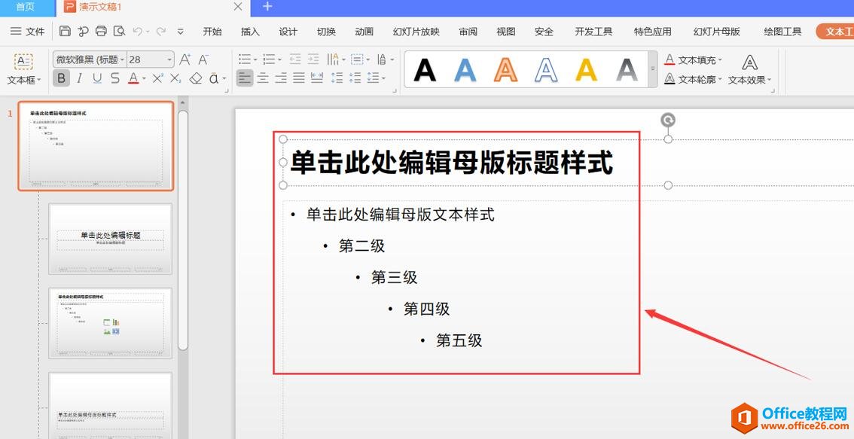
Task: Open the 幻灯片母版 (Slide Master) tab
Action: pyautogui.click(x=717, y=32)
